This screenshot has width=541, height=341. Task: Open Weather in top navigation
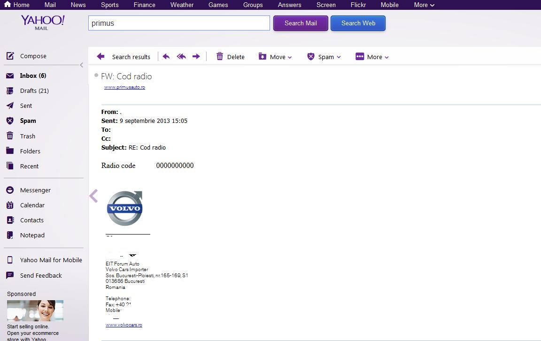[x=182, y=5]
